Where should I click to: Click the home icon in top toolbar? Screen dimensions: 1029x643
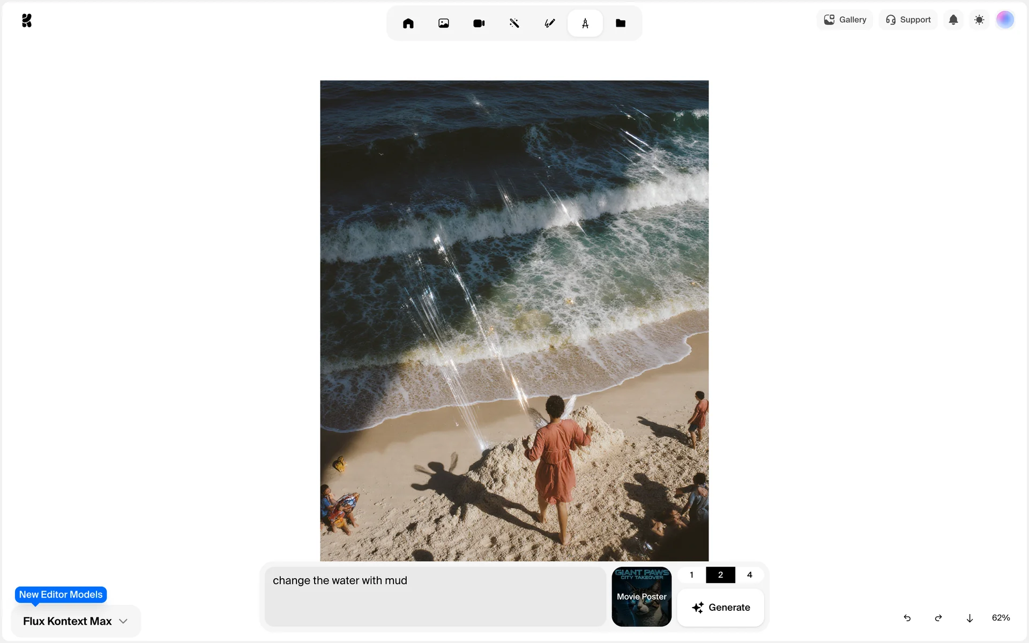click(x=408, y=23)
